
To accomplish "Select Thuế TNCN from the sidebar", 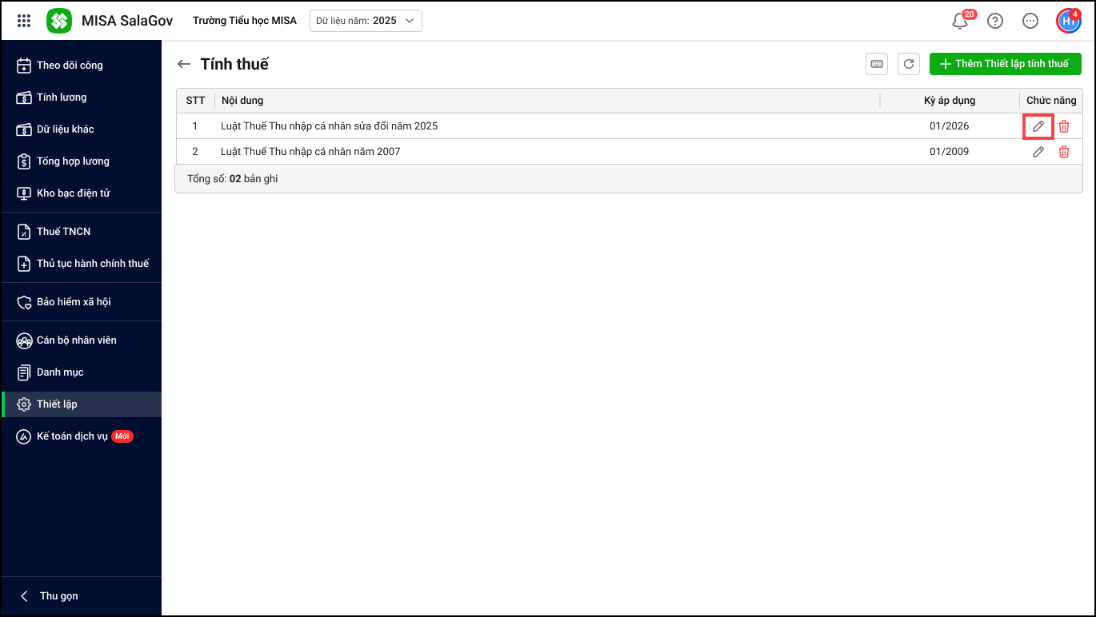I will click(63, 232).
